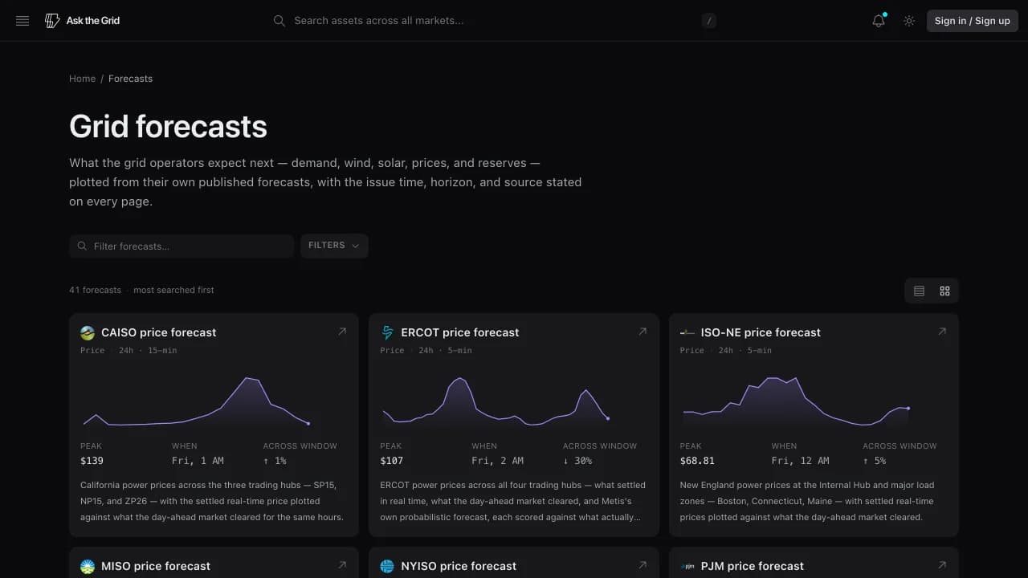Focus the Filter forecasts input
The image size is (1028, 578).
[x=182, y=246]
